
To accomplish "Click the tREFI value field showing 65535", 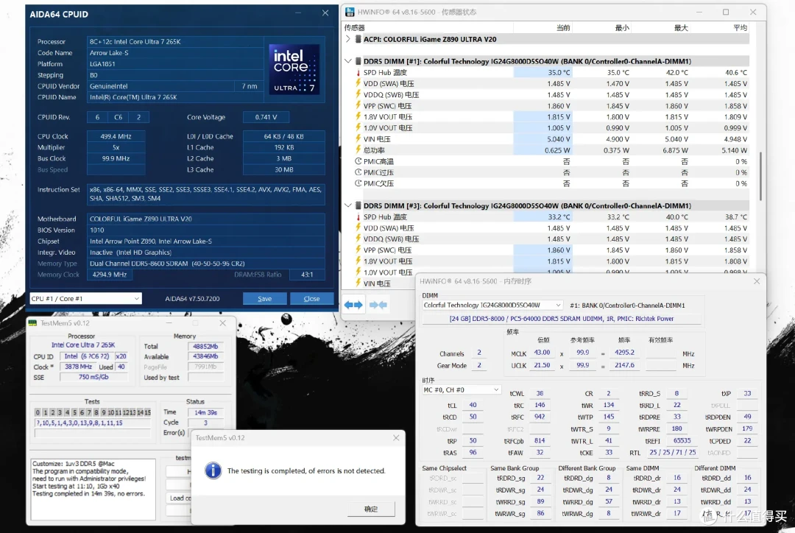I will (682, 441).
